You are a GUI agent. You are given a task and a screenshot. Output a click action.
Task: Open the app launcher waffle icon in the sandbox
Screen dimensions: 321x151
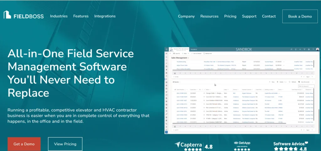(166, 49)
